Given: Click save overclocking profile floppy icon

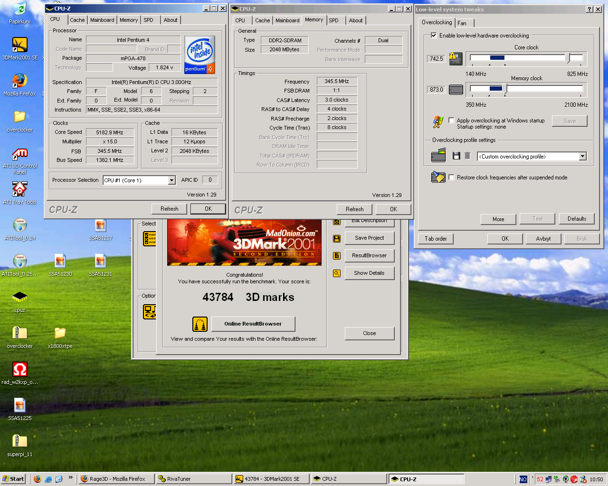Looking at the screenshot, I should tap(456, 156).
